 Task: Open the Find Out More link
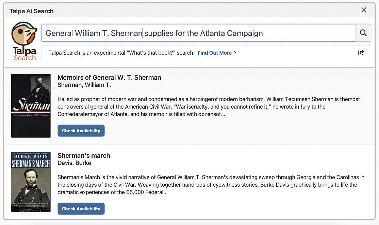tap(214, 53)
